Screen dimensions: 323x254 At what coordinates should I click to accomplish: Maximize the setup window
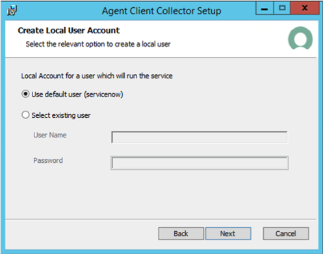pyautogui.click(x=282, y=8)
